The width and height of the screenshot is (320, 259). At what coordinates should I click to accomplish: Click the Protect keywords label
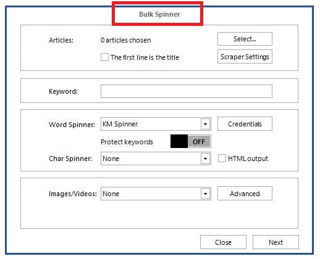pyautogui.click(x=127, y=142)
